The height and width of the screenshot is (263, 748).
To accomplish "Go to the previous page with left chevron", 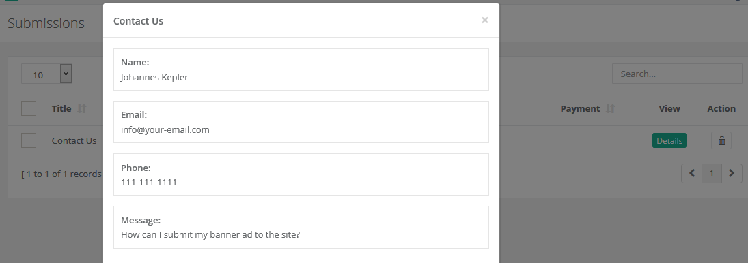I will (691, 174).
